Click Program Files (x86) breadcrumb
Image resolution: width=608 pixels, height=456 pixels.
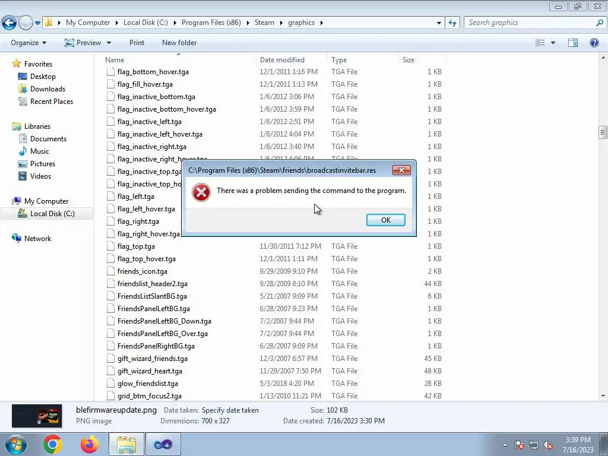[211, 23]
